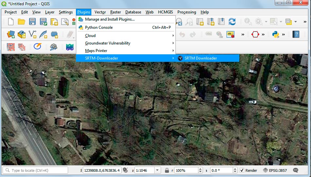311x177 pixels.
Task: Click the Show Bookmarks icon
Action: pyautogui.click(x=221, y=21)
